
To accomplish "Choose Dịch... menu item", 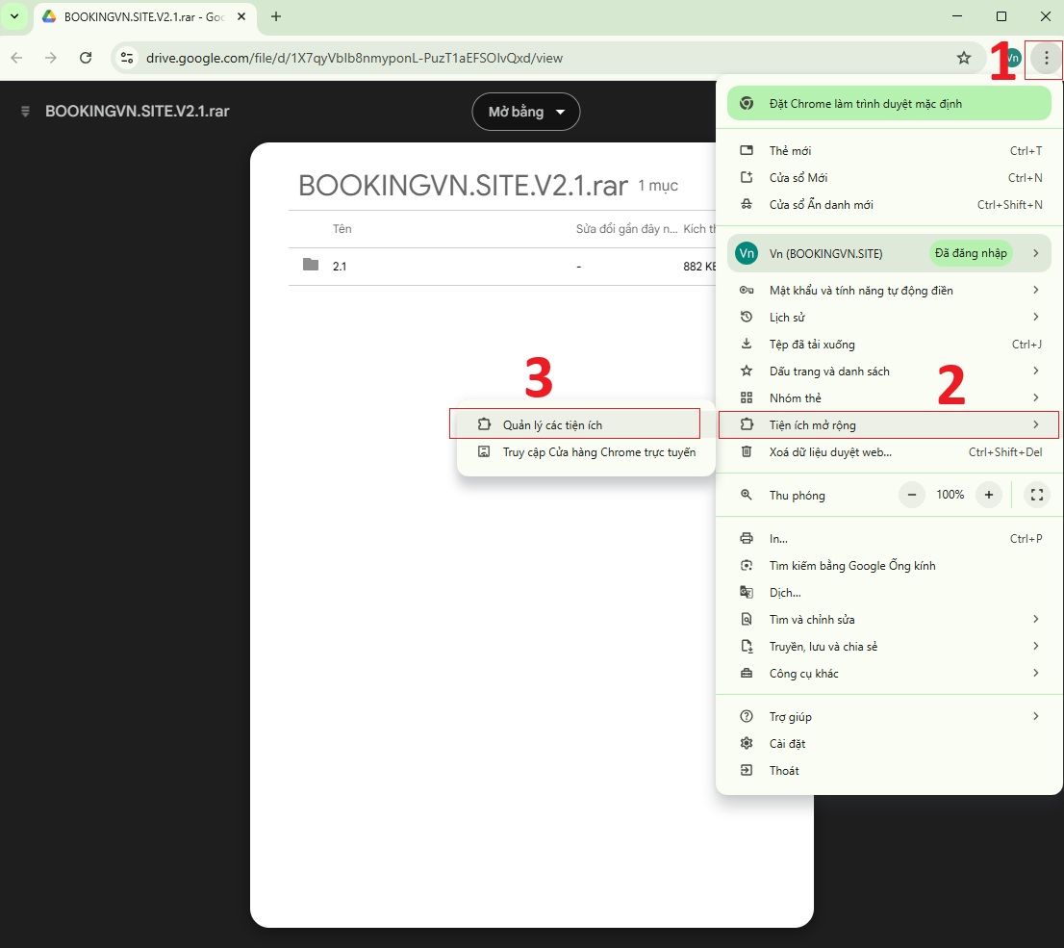I will coord(890,593).
